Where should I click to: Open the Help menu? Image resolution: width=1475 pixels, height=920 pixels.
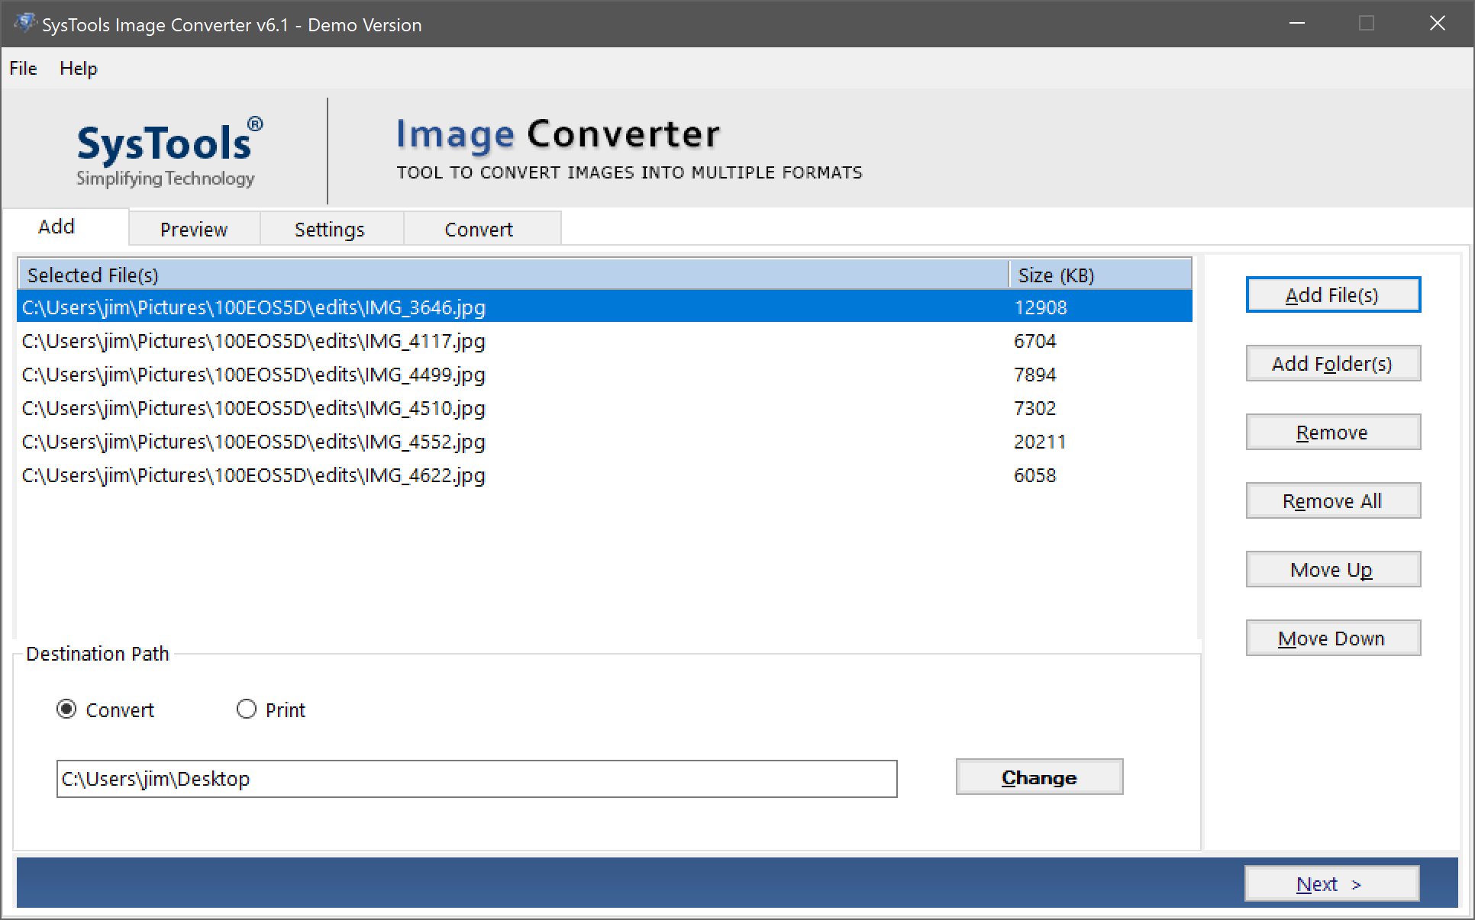(79, 69)
